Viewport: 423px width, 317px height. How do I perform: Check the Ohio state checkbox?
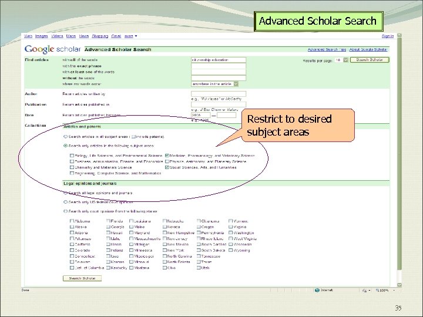pos(164,268)
